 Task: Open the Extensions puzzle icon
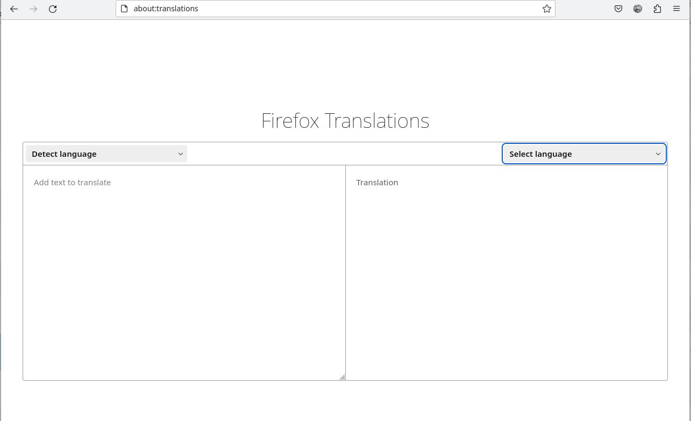657,9
